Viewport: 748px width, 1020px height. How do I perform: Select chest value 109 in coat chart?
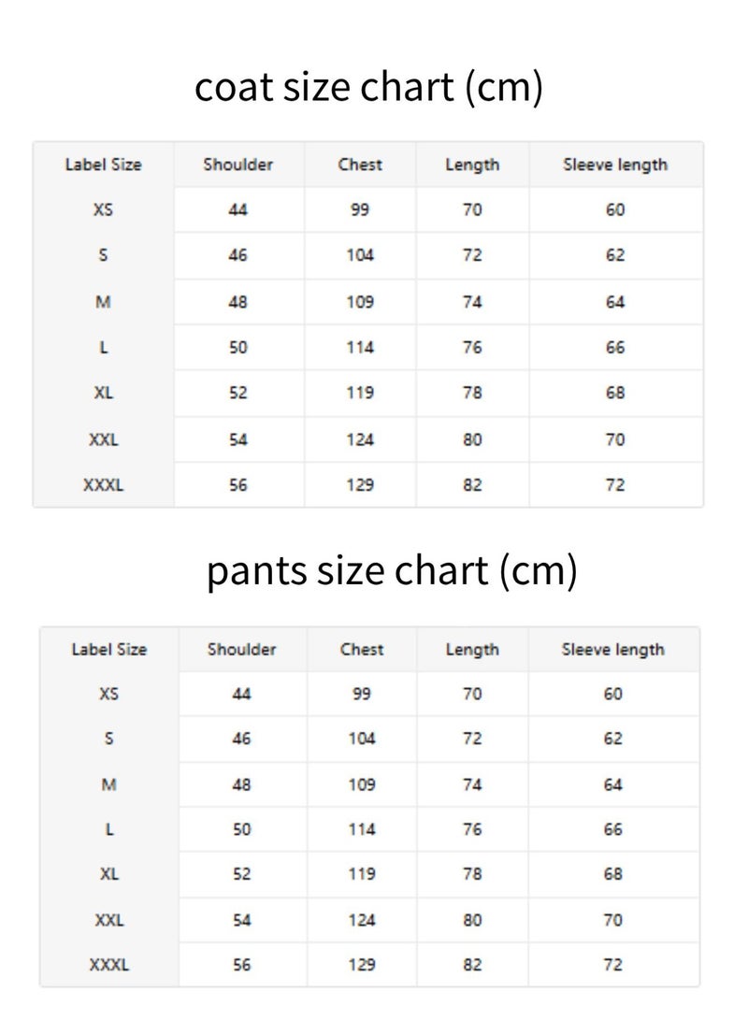pos(360,303)
